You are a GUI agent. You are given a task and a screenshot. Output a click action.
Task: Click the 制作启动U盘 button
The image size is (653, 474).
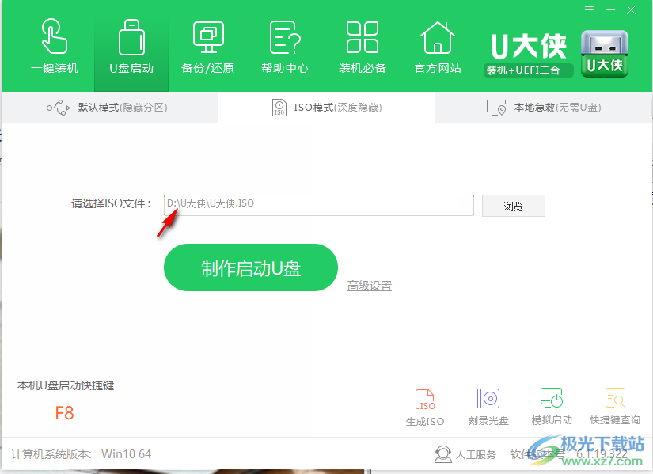pyautogui.click(x=251, y=267)
